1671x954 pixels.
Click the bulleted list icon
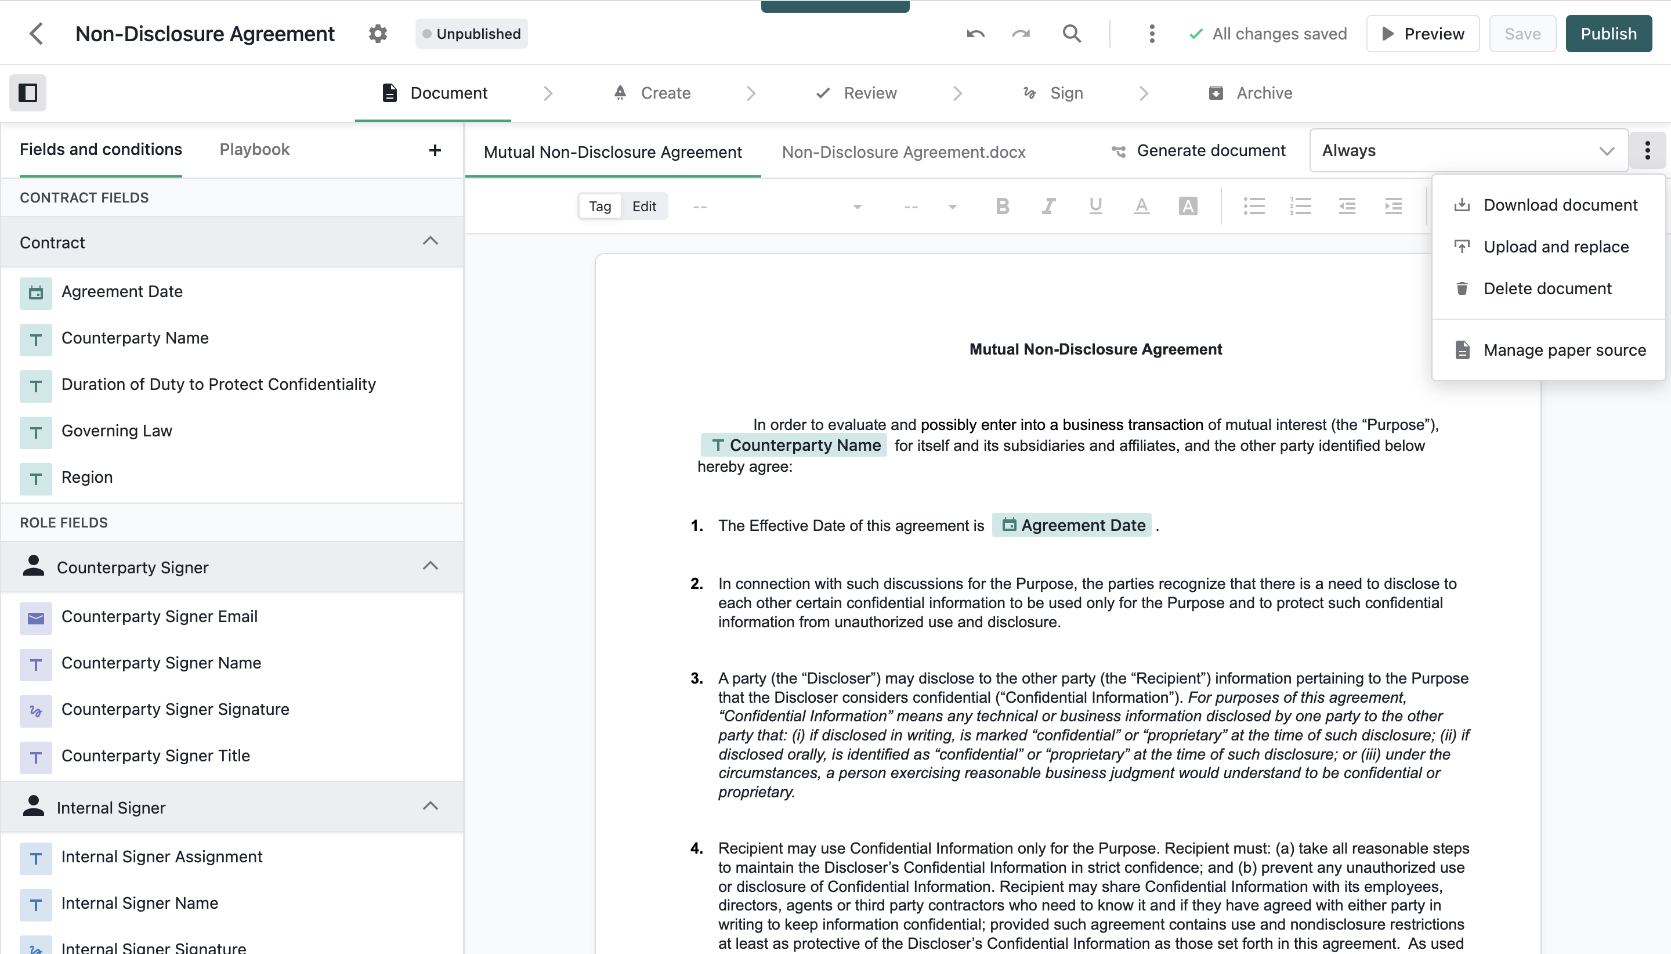[x=1254, y=207]
